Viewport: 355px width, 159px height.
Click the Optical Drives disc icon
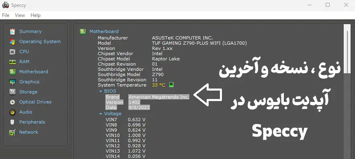[x=12, y=102]
